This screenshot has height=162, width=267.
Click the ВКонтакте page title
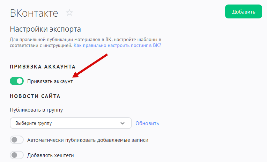(x=34, y=13)
